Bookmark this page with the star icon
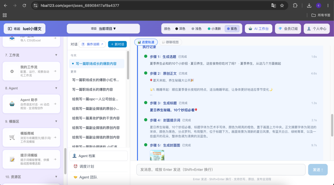Screen dimensions: 334x185 [282, 6]
